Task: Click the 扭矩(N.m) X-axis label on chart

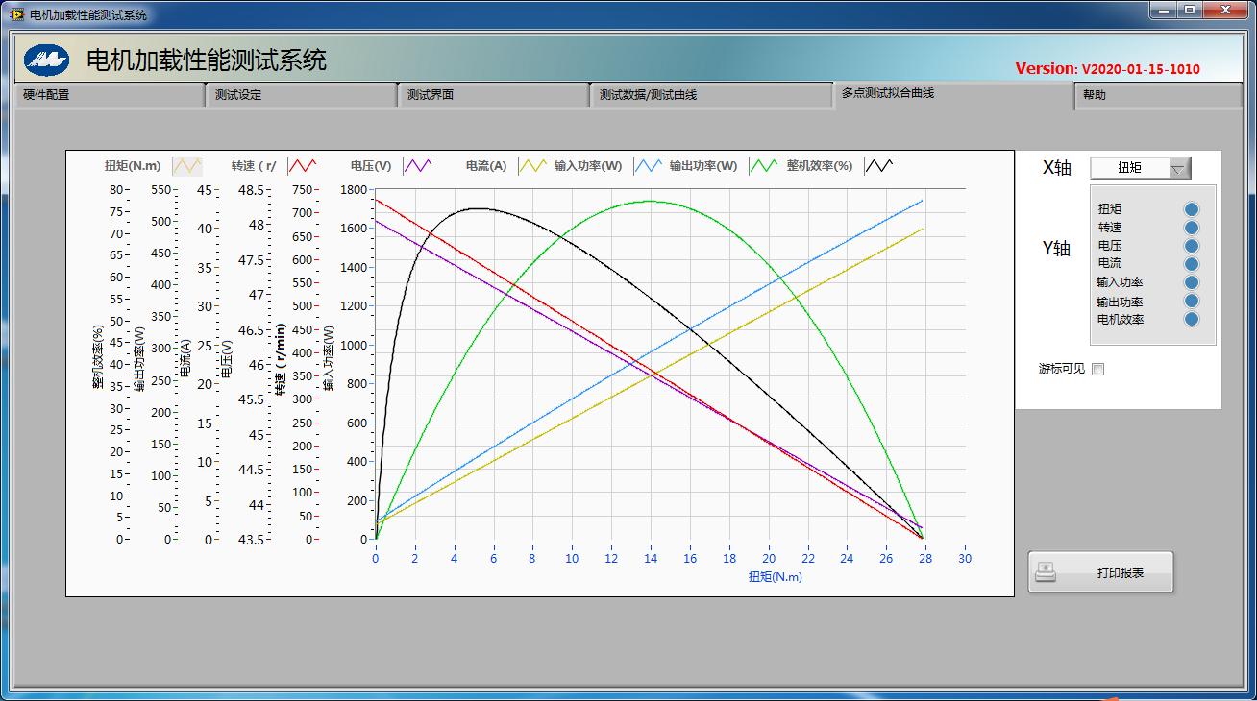Action: click(x=775, y=577)
